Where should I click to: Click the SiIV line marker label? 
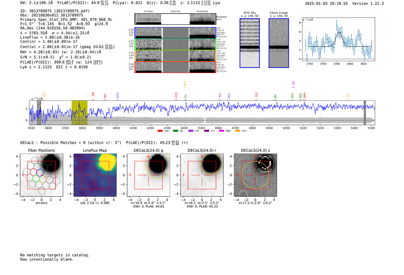click(x=176, y=96)
